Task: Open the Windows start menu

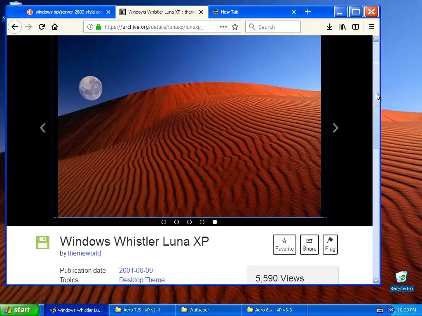Action: click(x=19, y=310)
